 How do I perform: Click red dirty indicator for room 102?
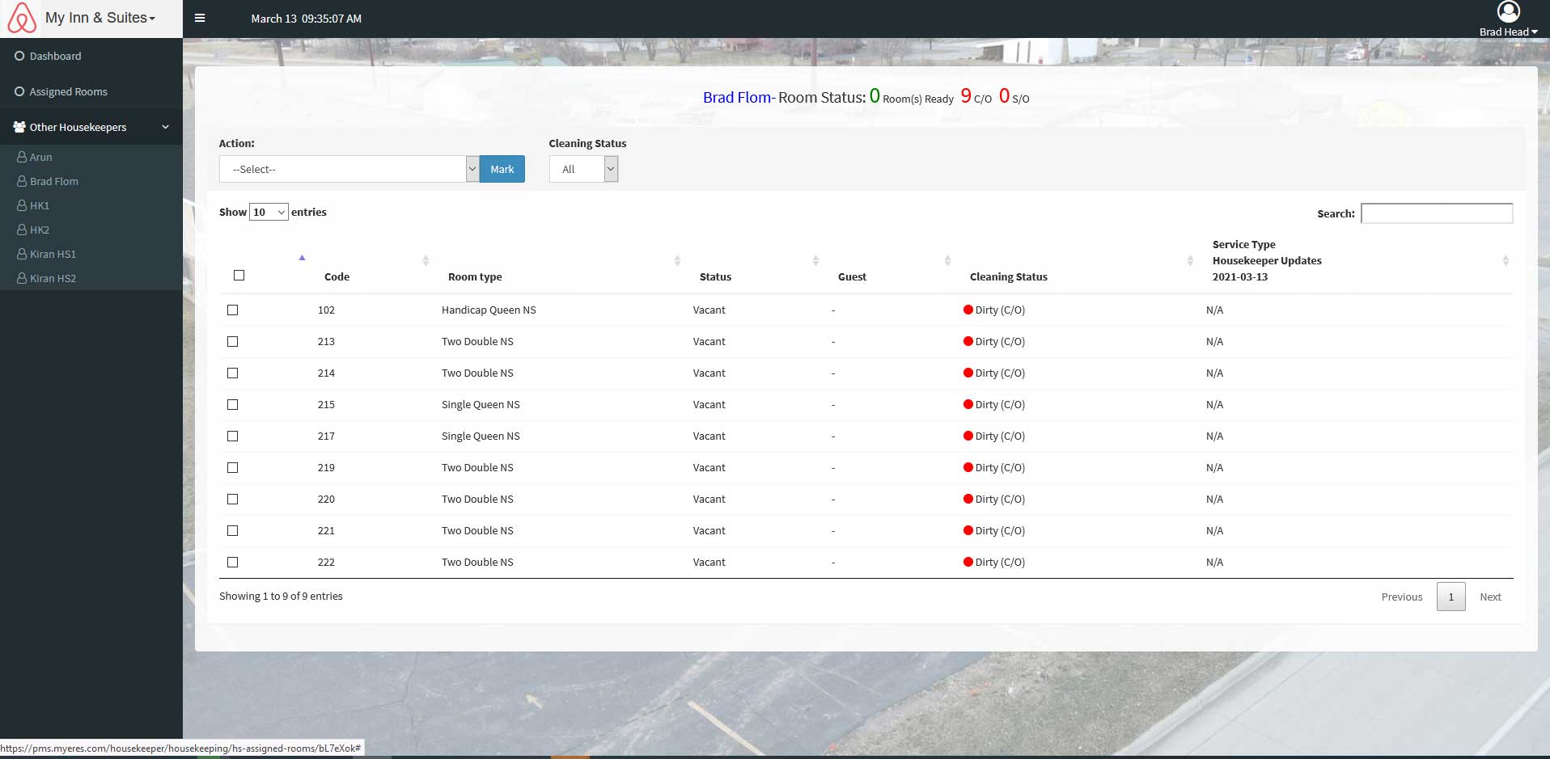968,310
